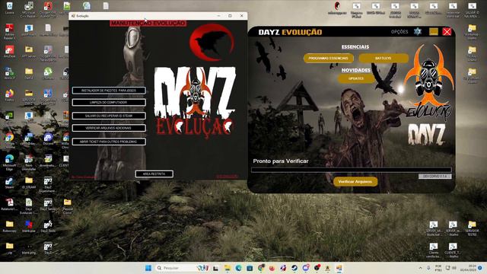Open the Lixeira recycle bin desktop icon

[9, 8]
